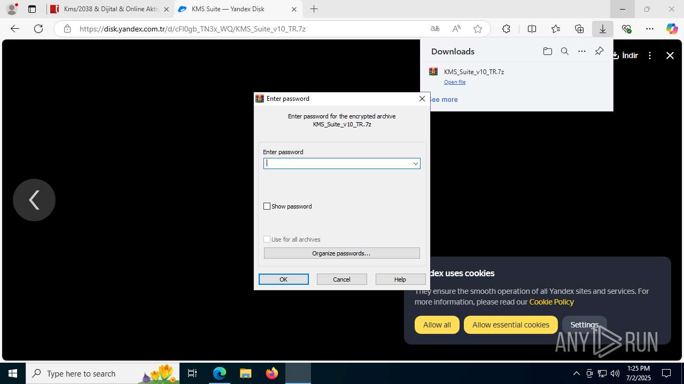Viewport: 684px width, 384px height.
Task: Select KMS_Suite_v10_TR.7z download entry
Action: coord(516,76)
